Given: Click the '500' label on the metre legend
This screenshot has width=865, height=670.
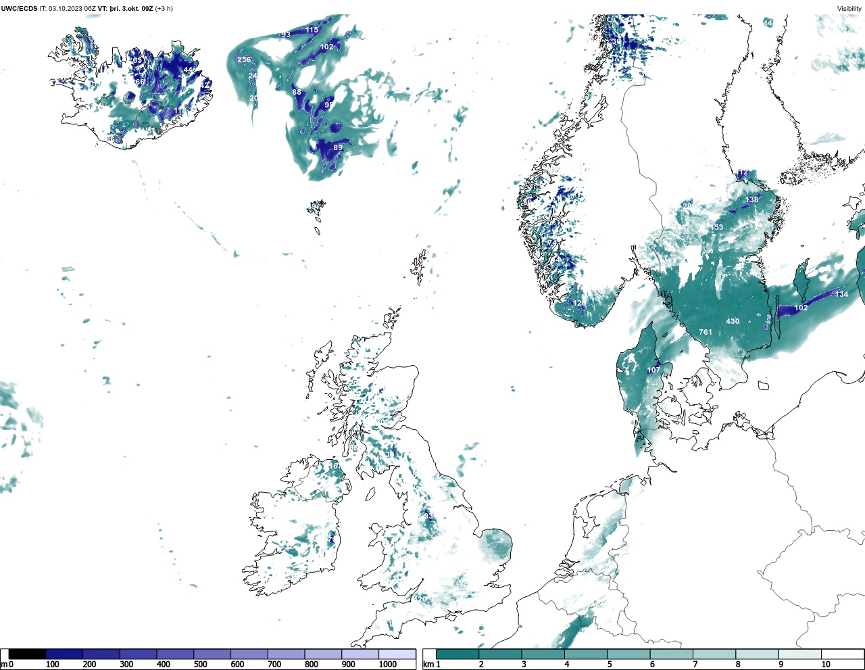Looking at the screenshot, I should (200, 664).
